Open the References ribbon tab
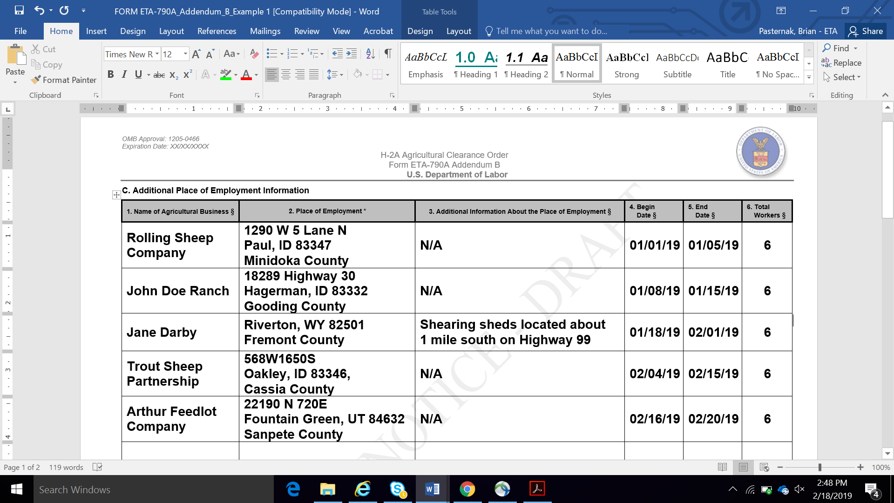The height and width of the screenshot is (503, 894). click(217, 31)
